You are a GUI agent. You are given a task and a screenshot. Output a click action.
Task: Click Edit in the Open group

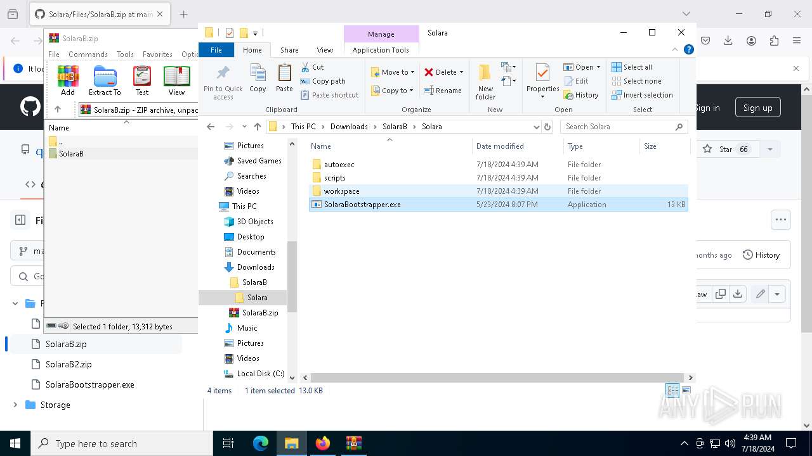pos(576,81)
